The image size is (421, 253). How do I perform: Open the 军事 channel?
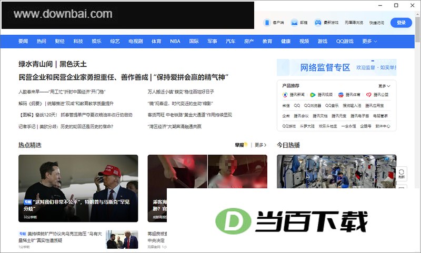[x=212, y=42]
